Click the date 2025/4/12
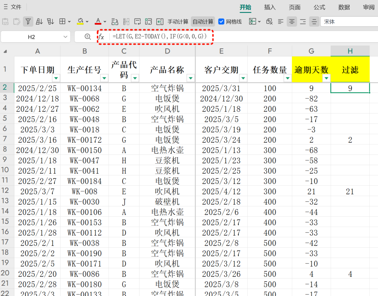The height and width of the screenshot is (296, 378). coord(221,191)
